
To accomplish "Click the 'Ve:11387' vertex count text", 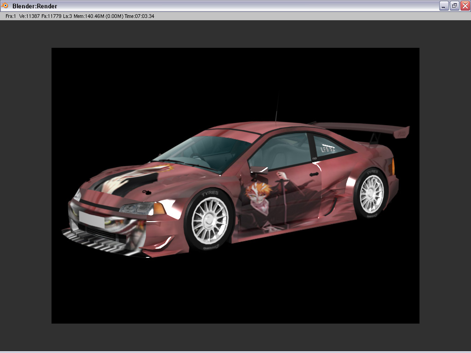I will pyautogui.click(x=29, y=16).
